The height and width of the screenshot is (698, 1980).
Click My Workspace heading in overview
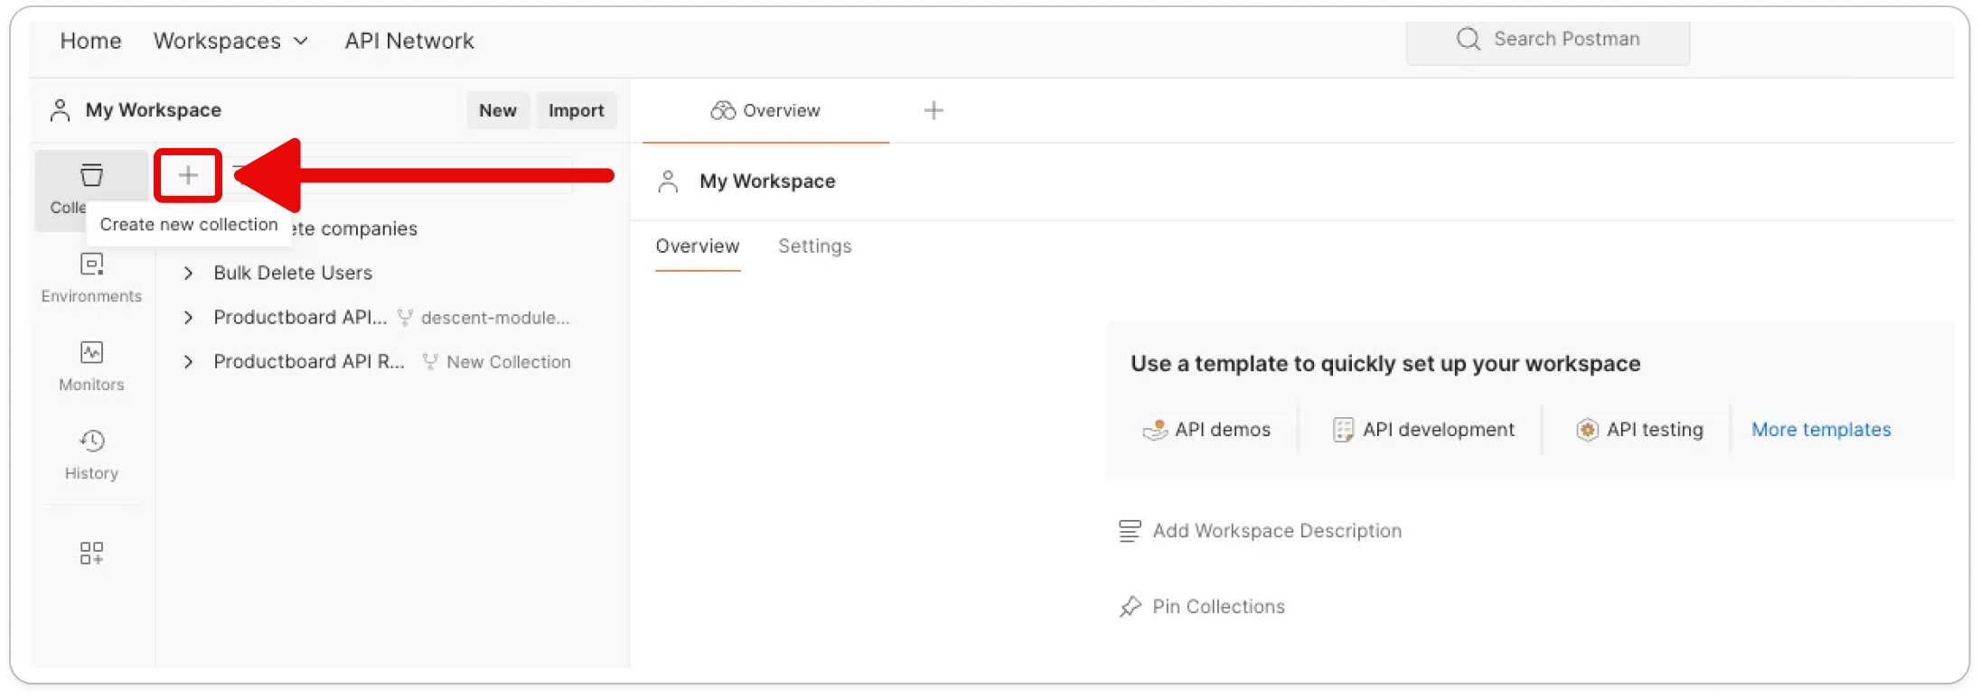pos(767,181)
